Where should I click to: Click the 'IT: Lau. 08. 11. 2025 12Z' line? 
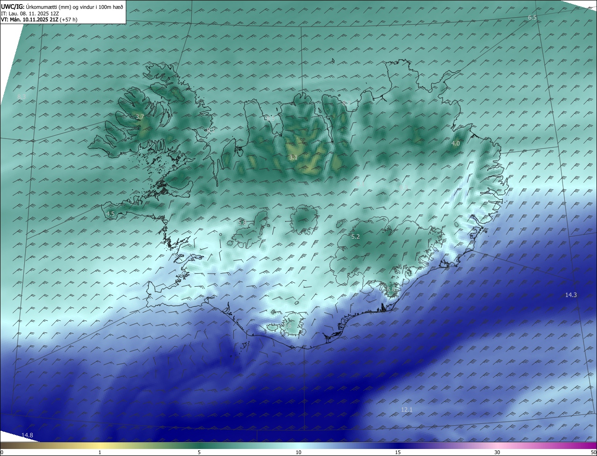(29, 14)
